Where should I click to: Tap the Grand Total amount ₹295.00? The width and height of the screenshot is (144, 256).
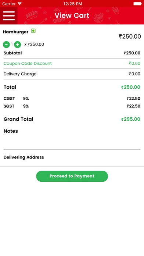pyautogui.click(x=131, y=119)
